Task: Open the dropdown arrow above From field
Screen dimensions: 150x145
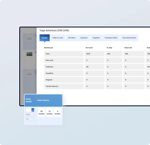Action: click(33, 110)
